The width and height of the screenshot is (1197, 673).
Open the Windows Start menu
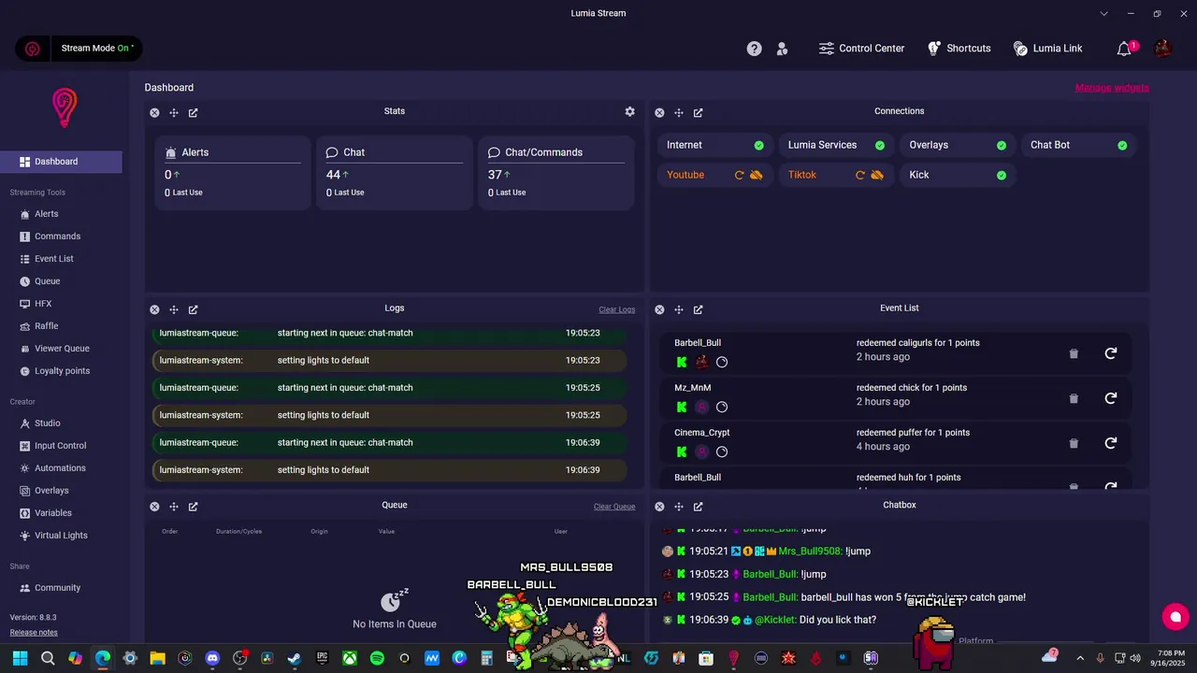tap(20, 658)
